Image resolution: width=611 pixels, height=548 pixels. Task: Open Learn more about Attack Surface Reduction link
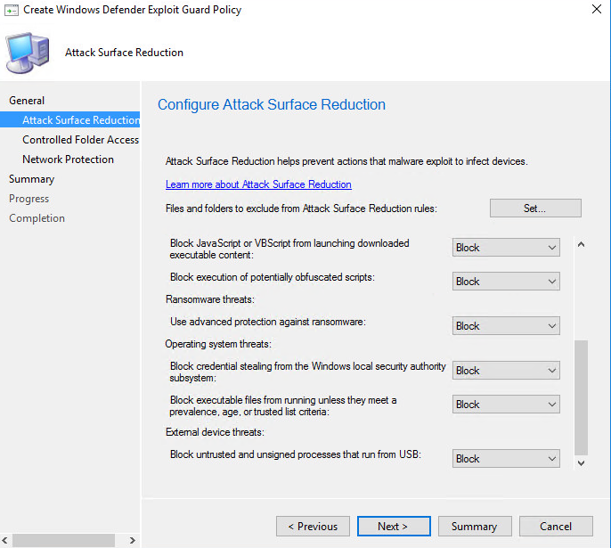(258, 184)
